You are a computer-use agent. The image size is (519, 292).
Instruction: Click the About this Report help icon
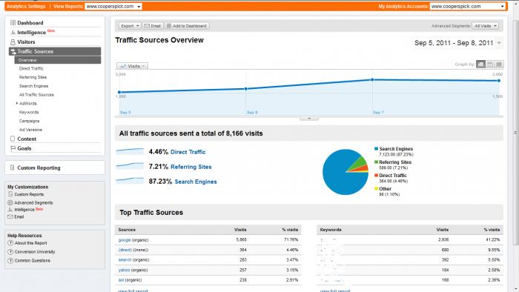pos(10,243)
